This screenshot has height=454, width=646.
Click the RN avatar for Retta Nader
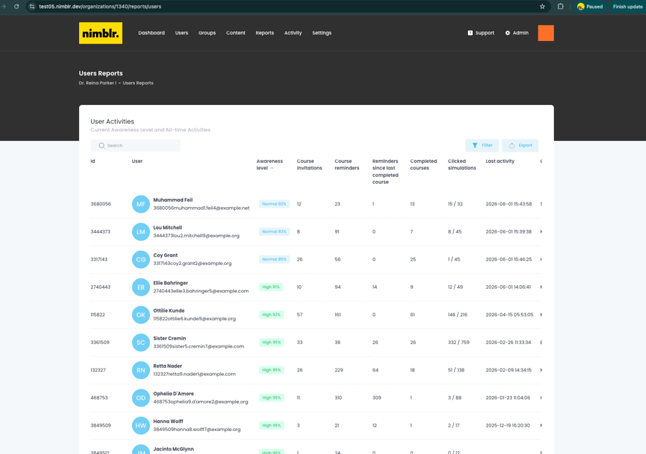[141, 370]
